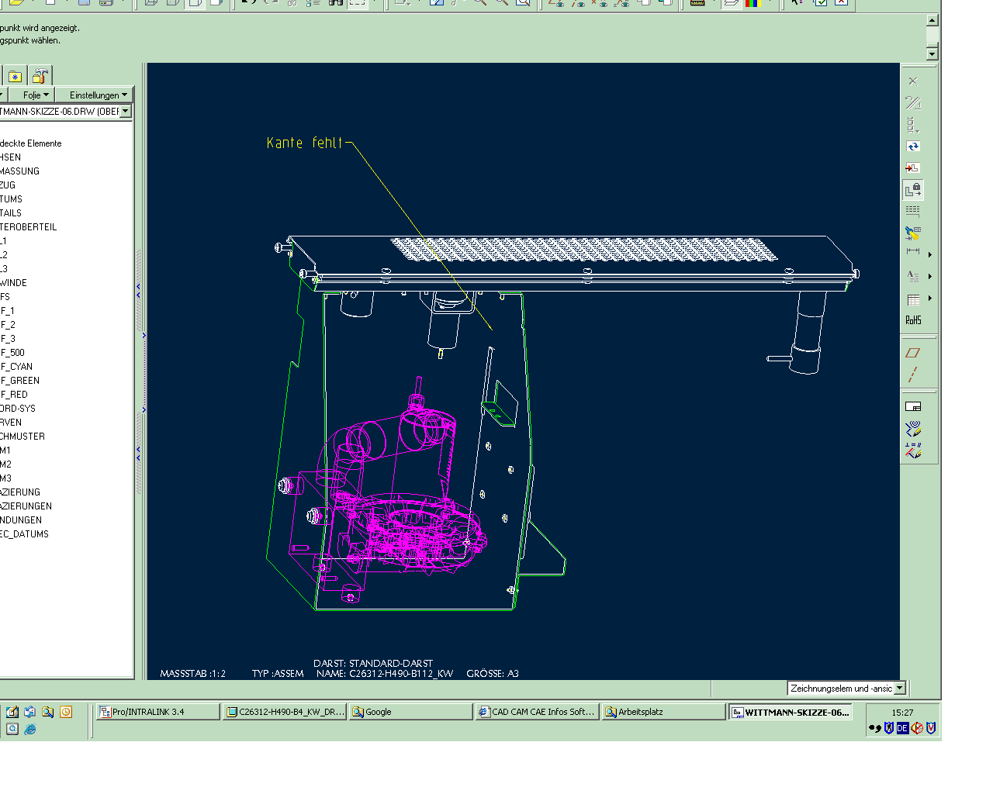This screenshot has width=993, height=794.
Task: Select the datum plane parallelogram icon
Action: 913,353
